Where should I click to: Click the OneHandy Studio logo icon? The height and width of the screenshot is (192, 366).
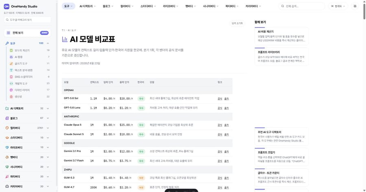[x=7, y=6]
